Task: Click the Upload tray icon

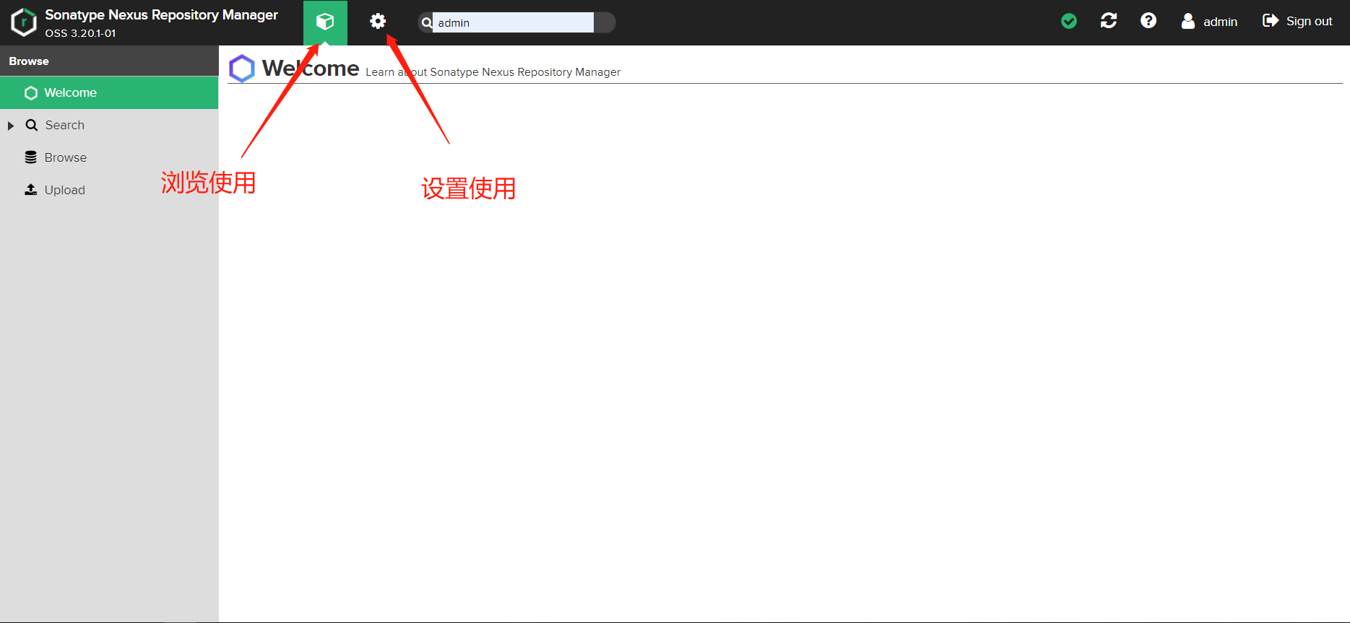Action: click(x=31, y=190)
